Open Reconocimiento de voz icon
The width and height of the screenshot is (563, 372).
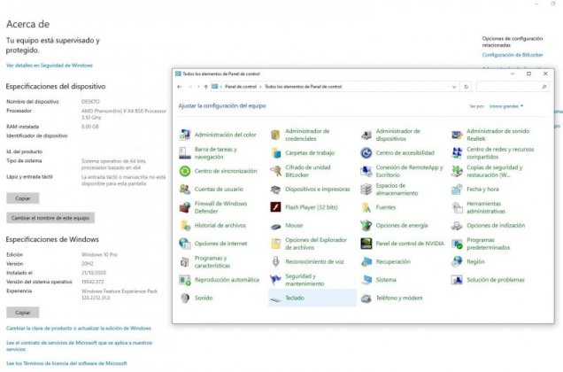pyautogui.click(x=275, y=261)
